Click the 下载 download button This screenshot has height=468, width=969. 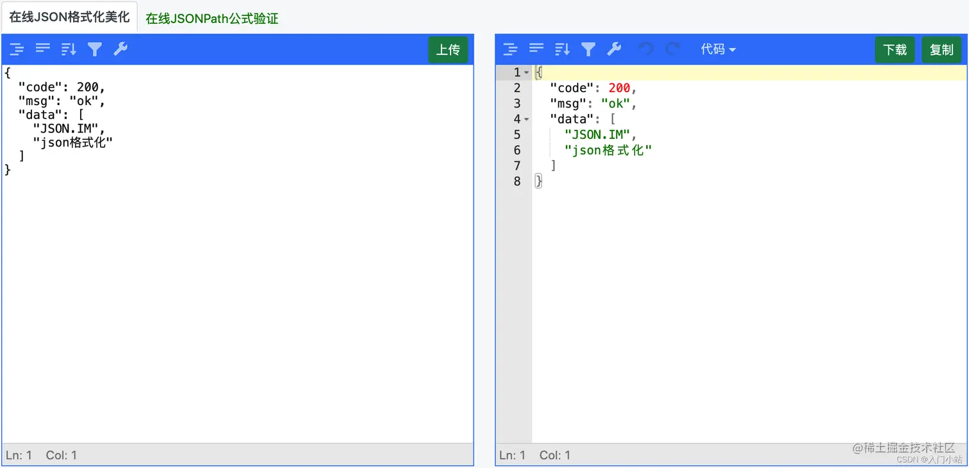coord(895,49)
